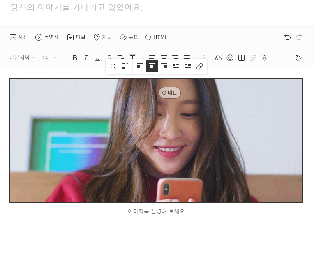Add a 투표 poll
Image resolution: width=314 pixels, height=271 pixels.
click(x=129, y=37)
